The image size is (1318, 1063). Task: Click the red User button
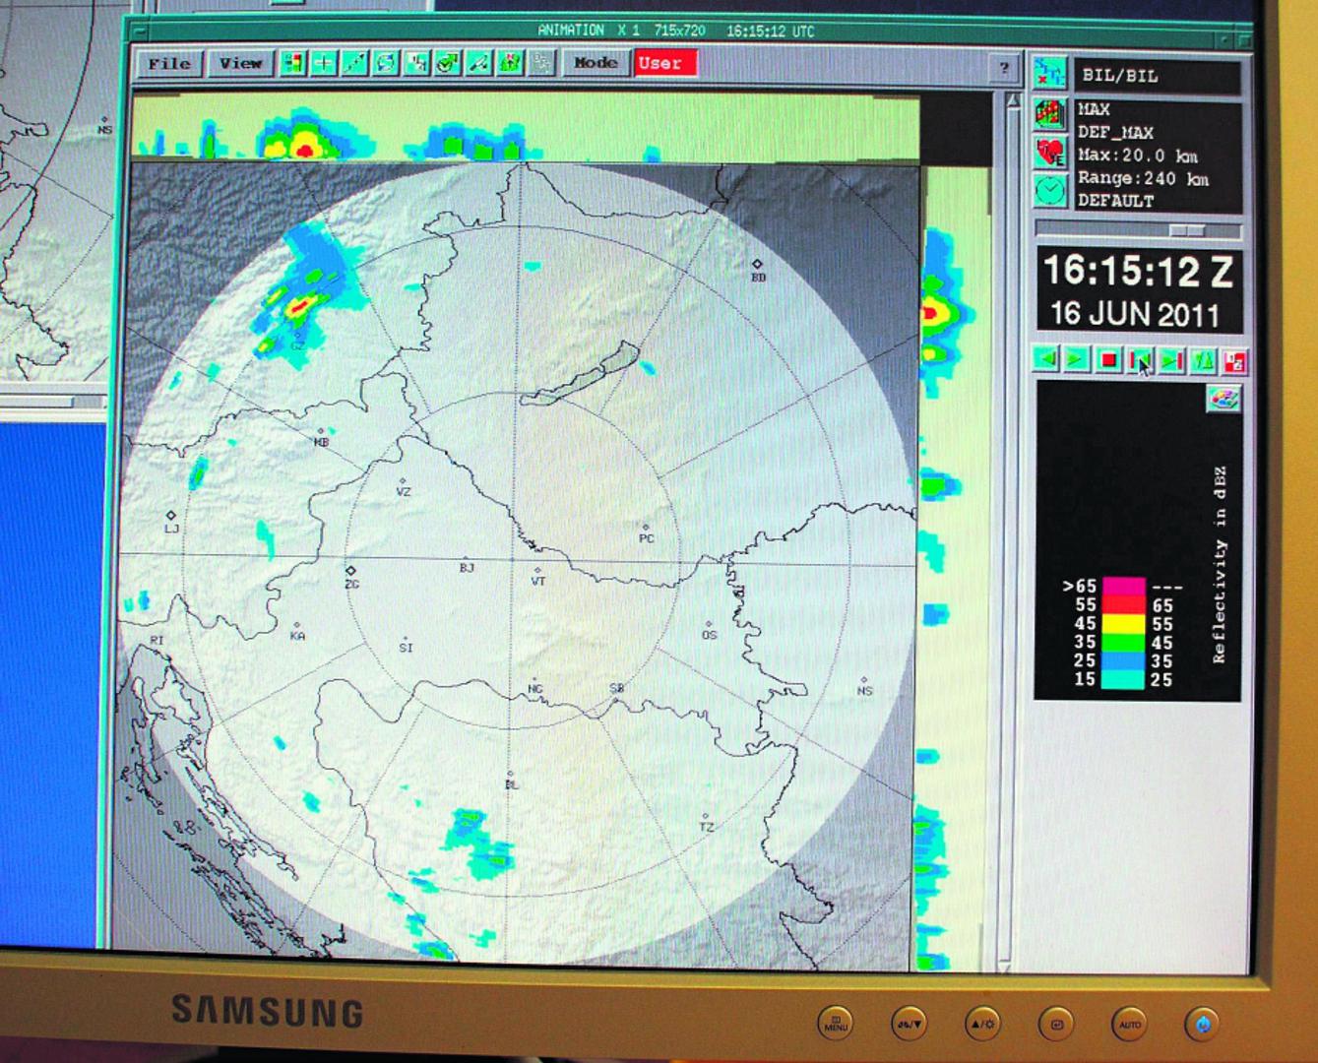(661, 63)
